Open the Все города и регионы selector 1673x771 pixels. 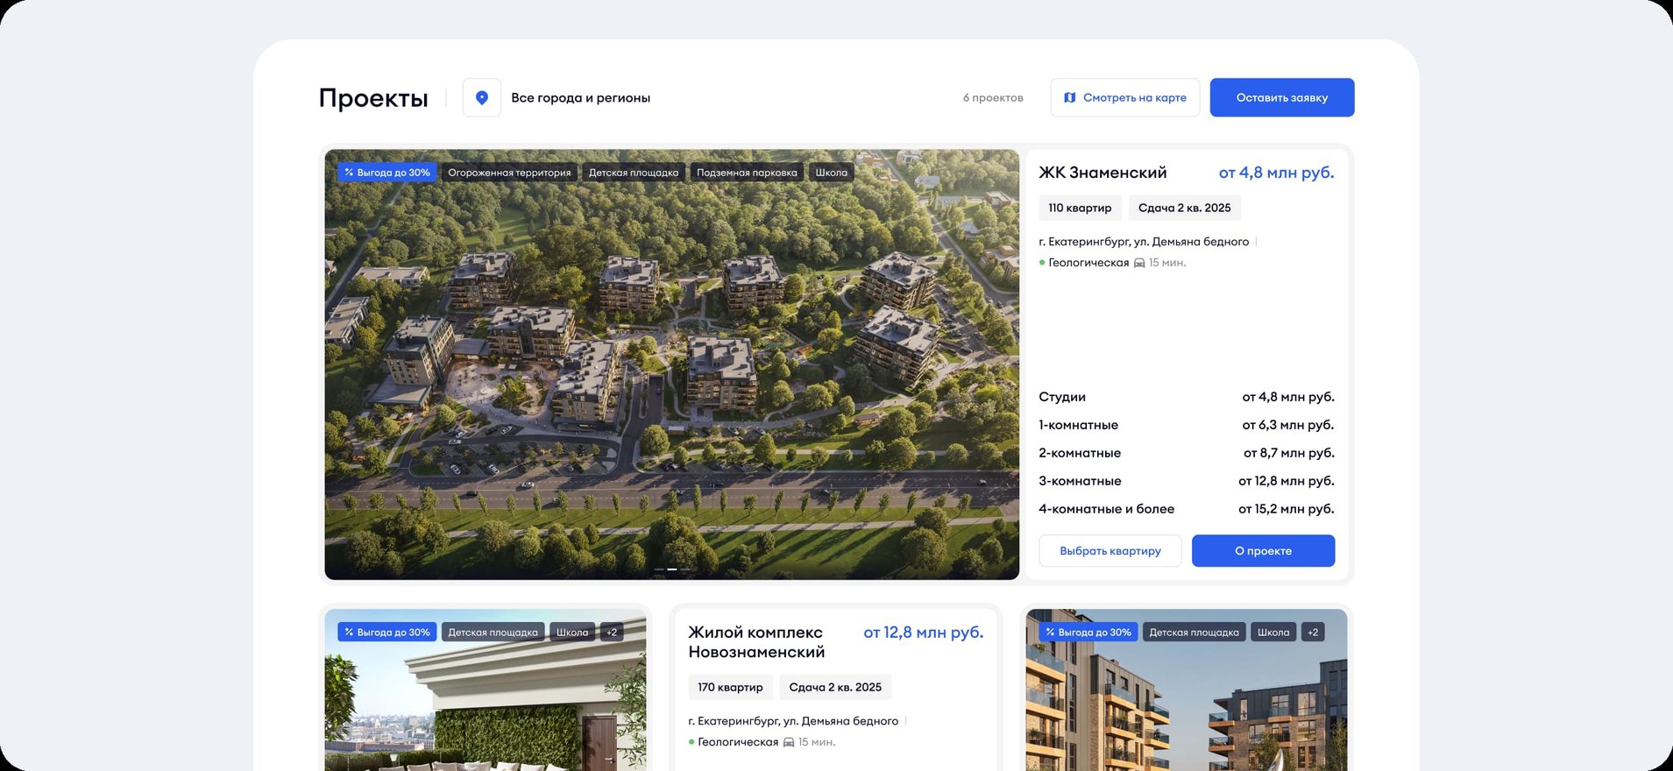(580, 98)
